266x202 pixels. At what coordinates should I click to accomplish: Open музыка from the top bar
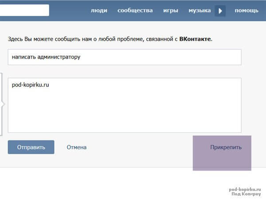tap(199, 11)
